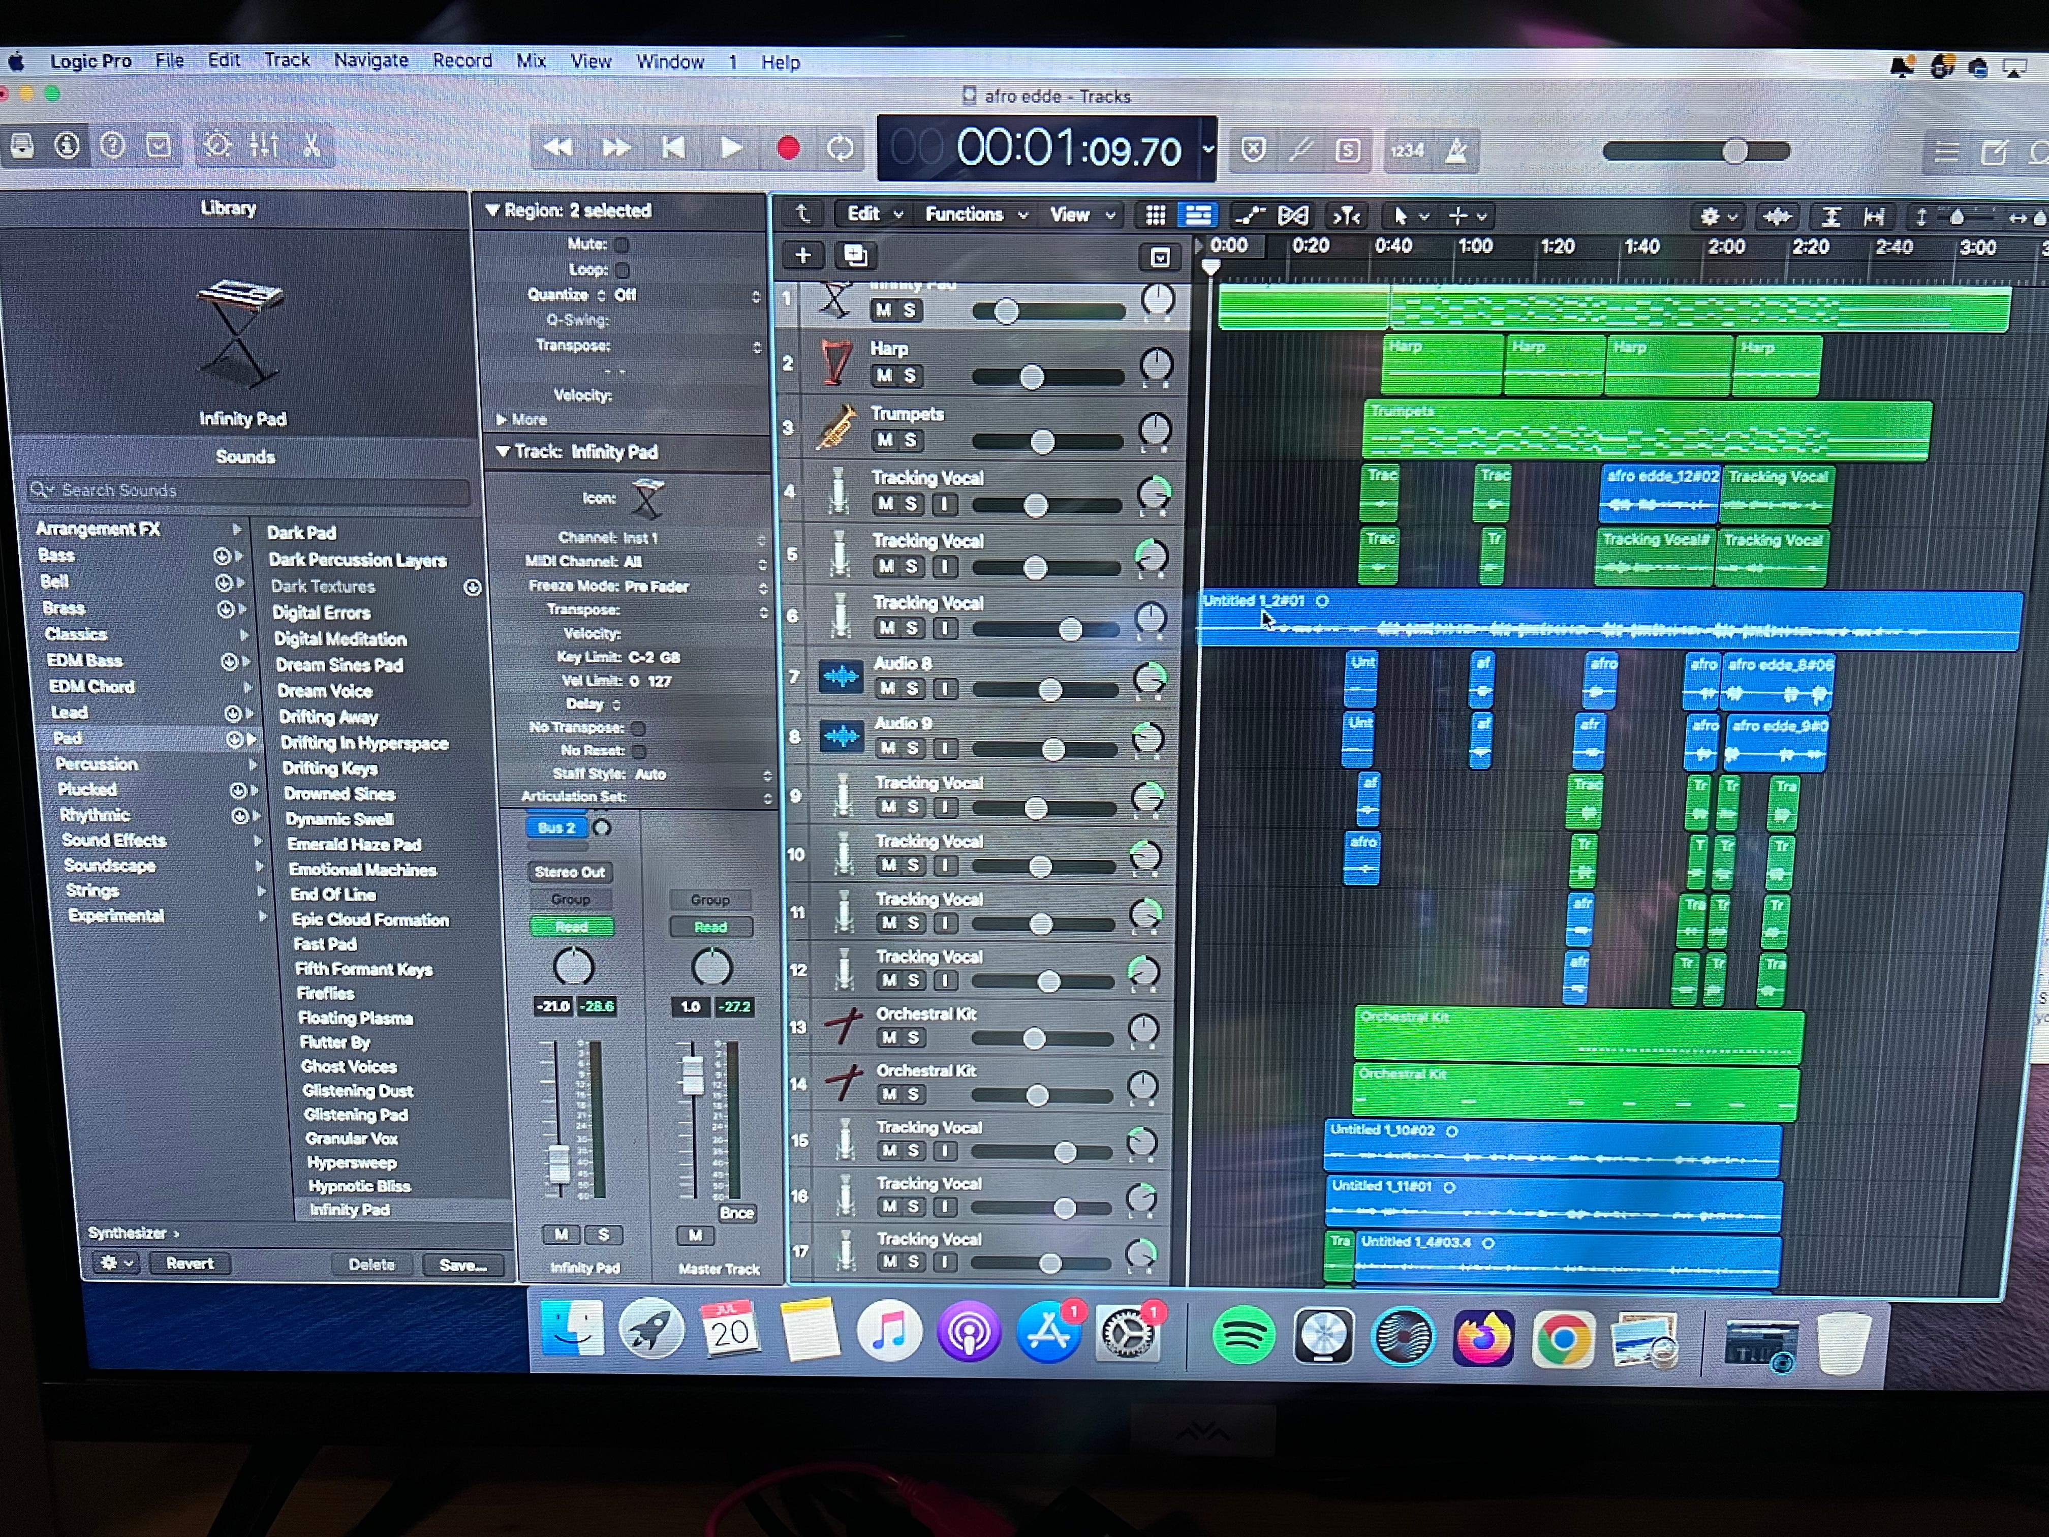Toggle the Show Automation button
The width and height of the screenshot is (2049, 1537).
coord(1250,216)
